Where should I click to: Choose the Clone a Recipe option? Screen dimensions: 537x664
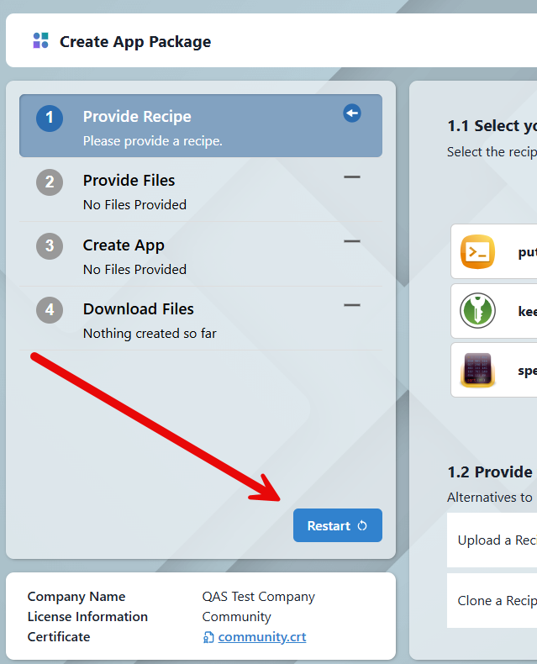tap(496, 601)
